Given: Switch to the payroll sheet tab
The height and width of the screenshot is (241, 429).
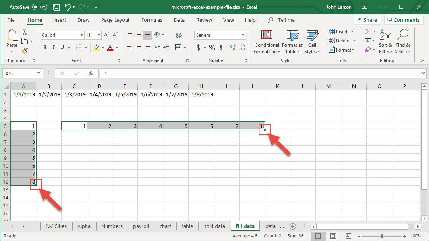Looking at the screenshot, I should point(141,226).
